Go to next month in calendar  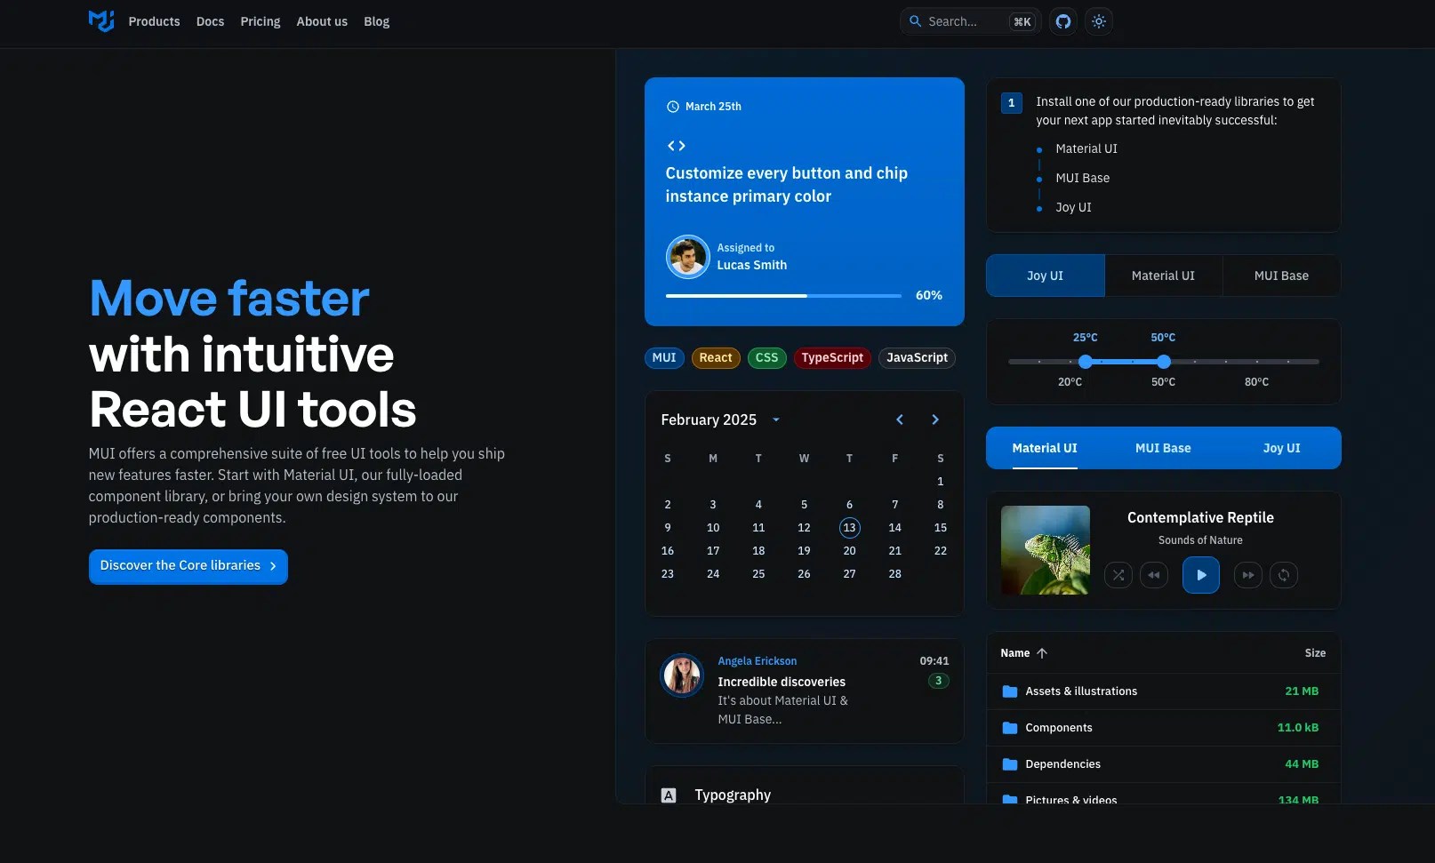point(935,420)
